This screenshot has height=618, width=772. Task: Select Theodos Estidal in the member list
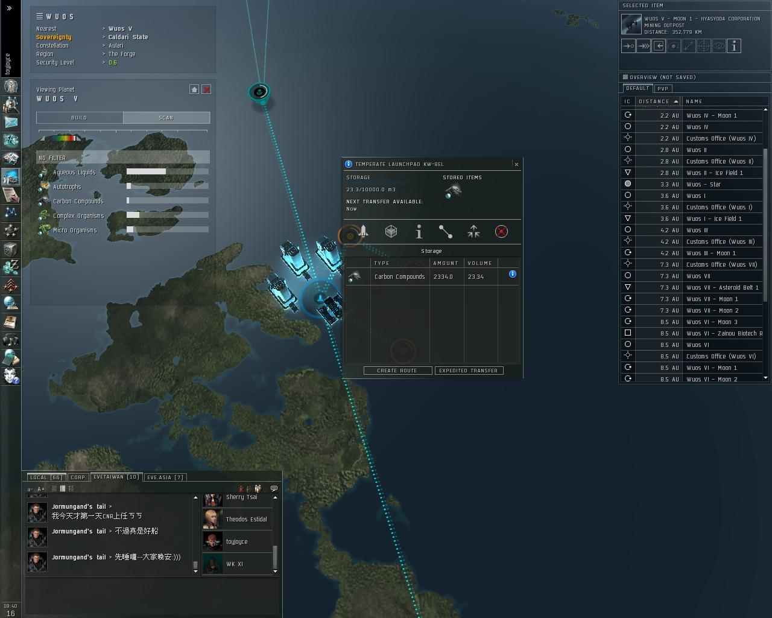pos(237,519)
